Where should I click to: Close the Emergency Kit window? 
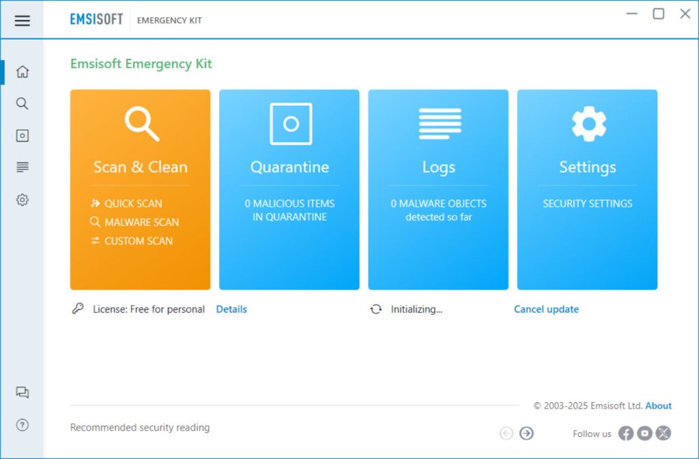point(685,14)
